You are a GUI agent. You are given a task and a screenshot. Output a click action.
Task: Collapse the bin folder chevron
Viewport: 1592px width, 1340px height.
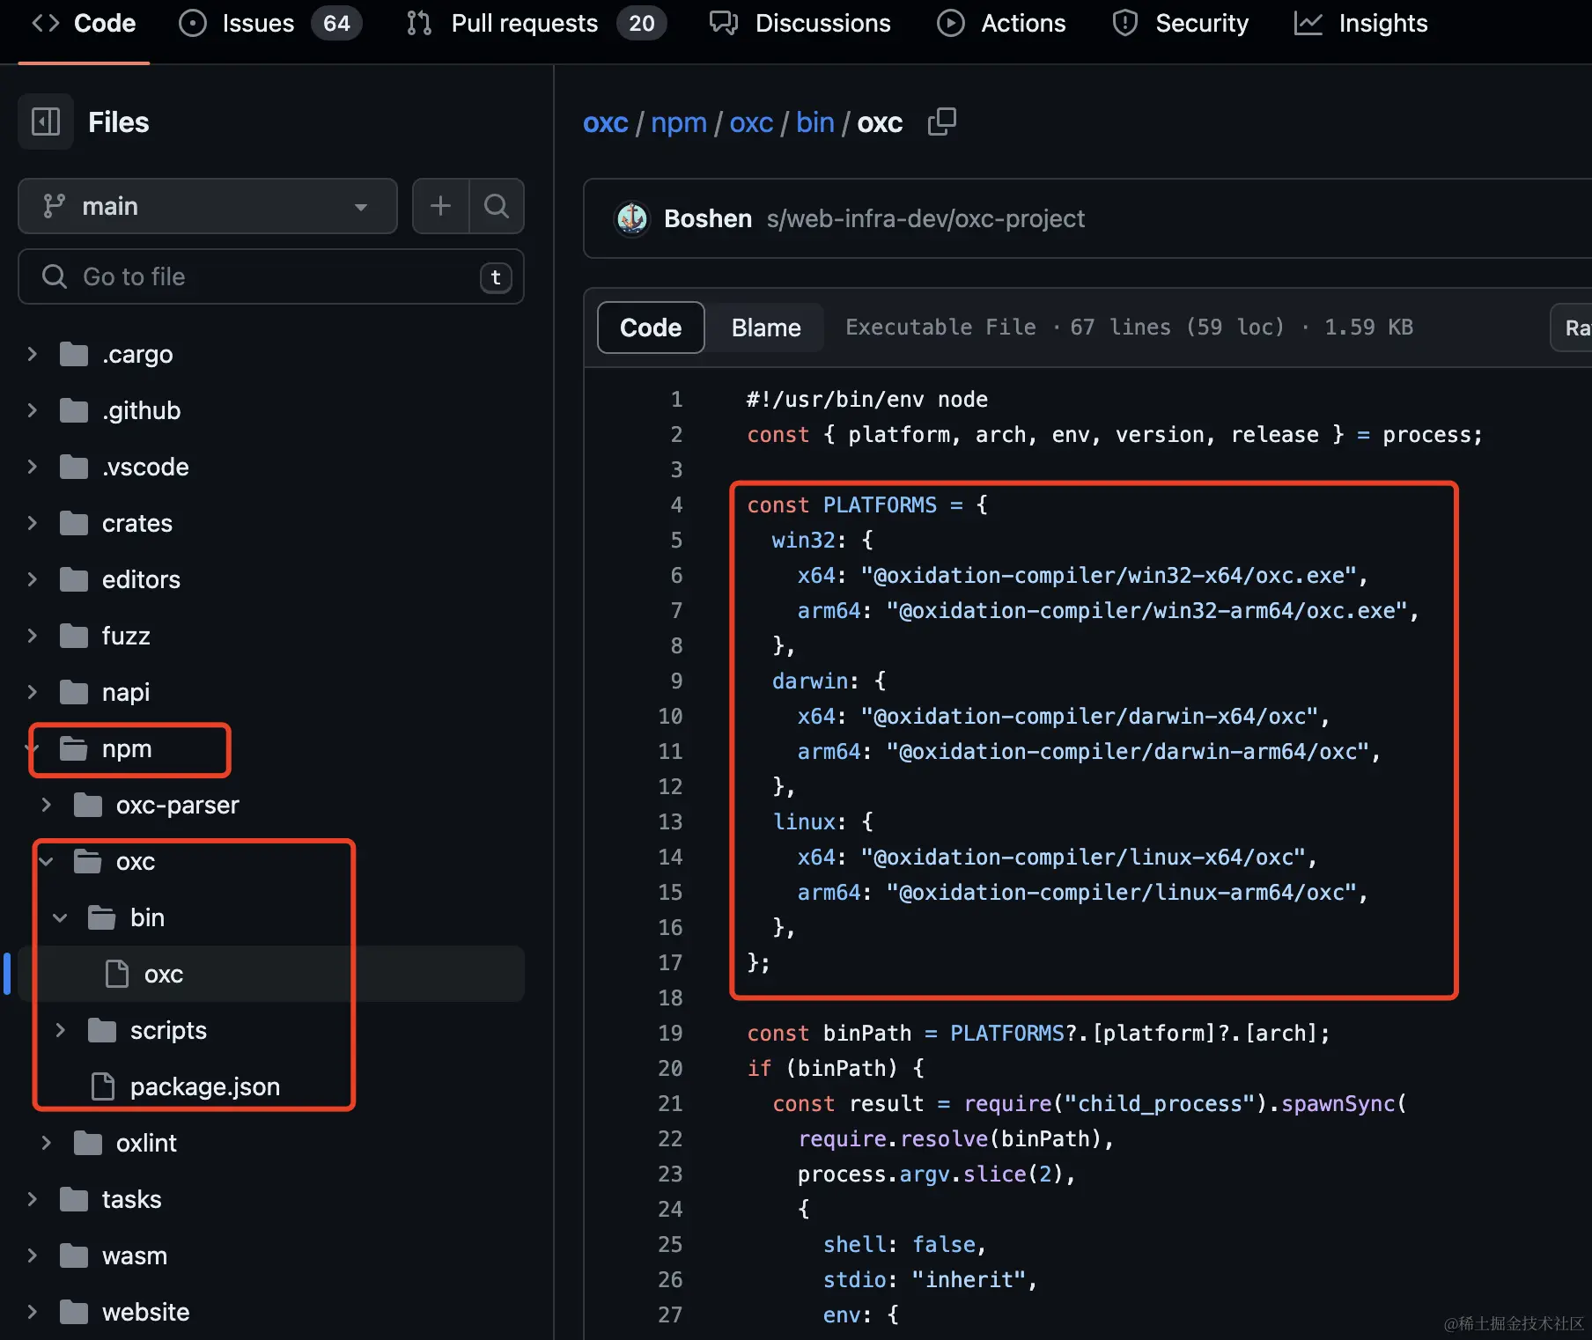(x=60, y=917)
